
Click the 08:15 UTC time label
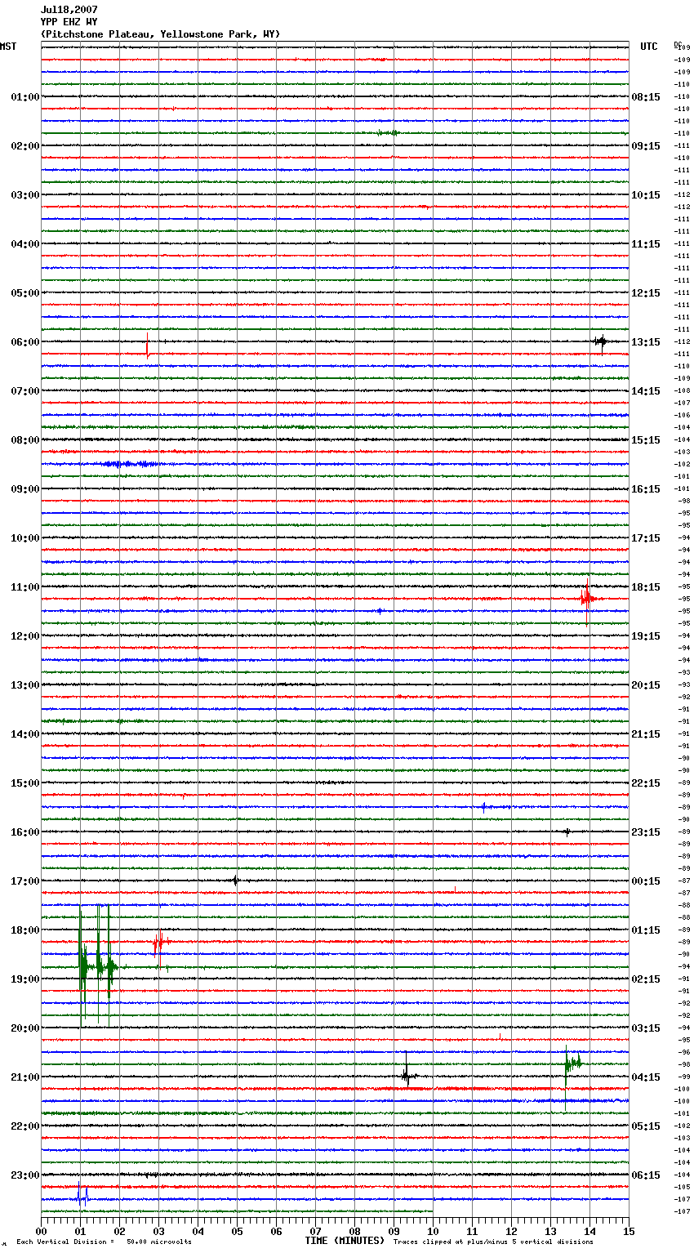coord(646,97)
